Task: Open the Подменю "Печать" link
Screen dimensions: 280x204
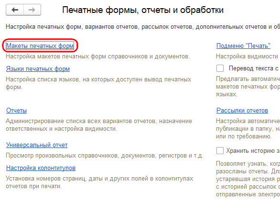Action: tap(243, 46)
